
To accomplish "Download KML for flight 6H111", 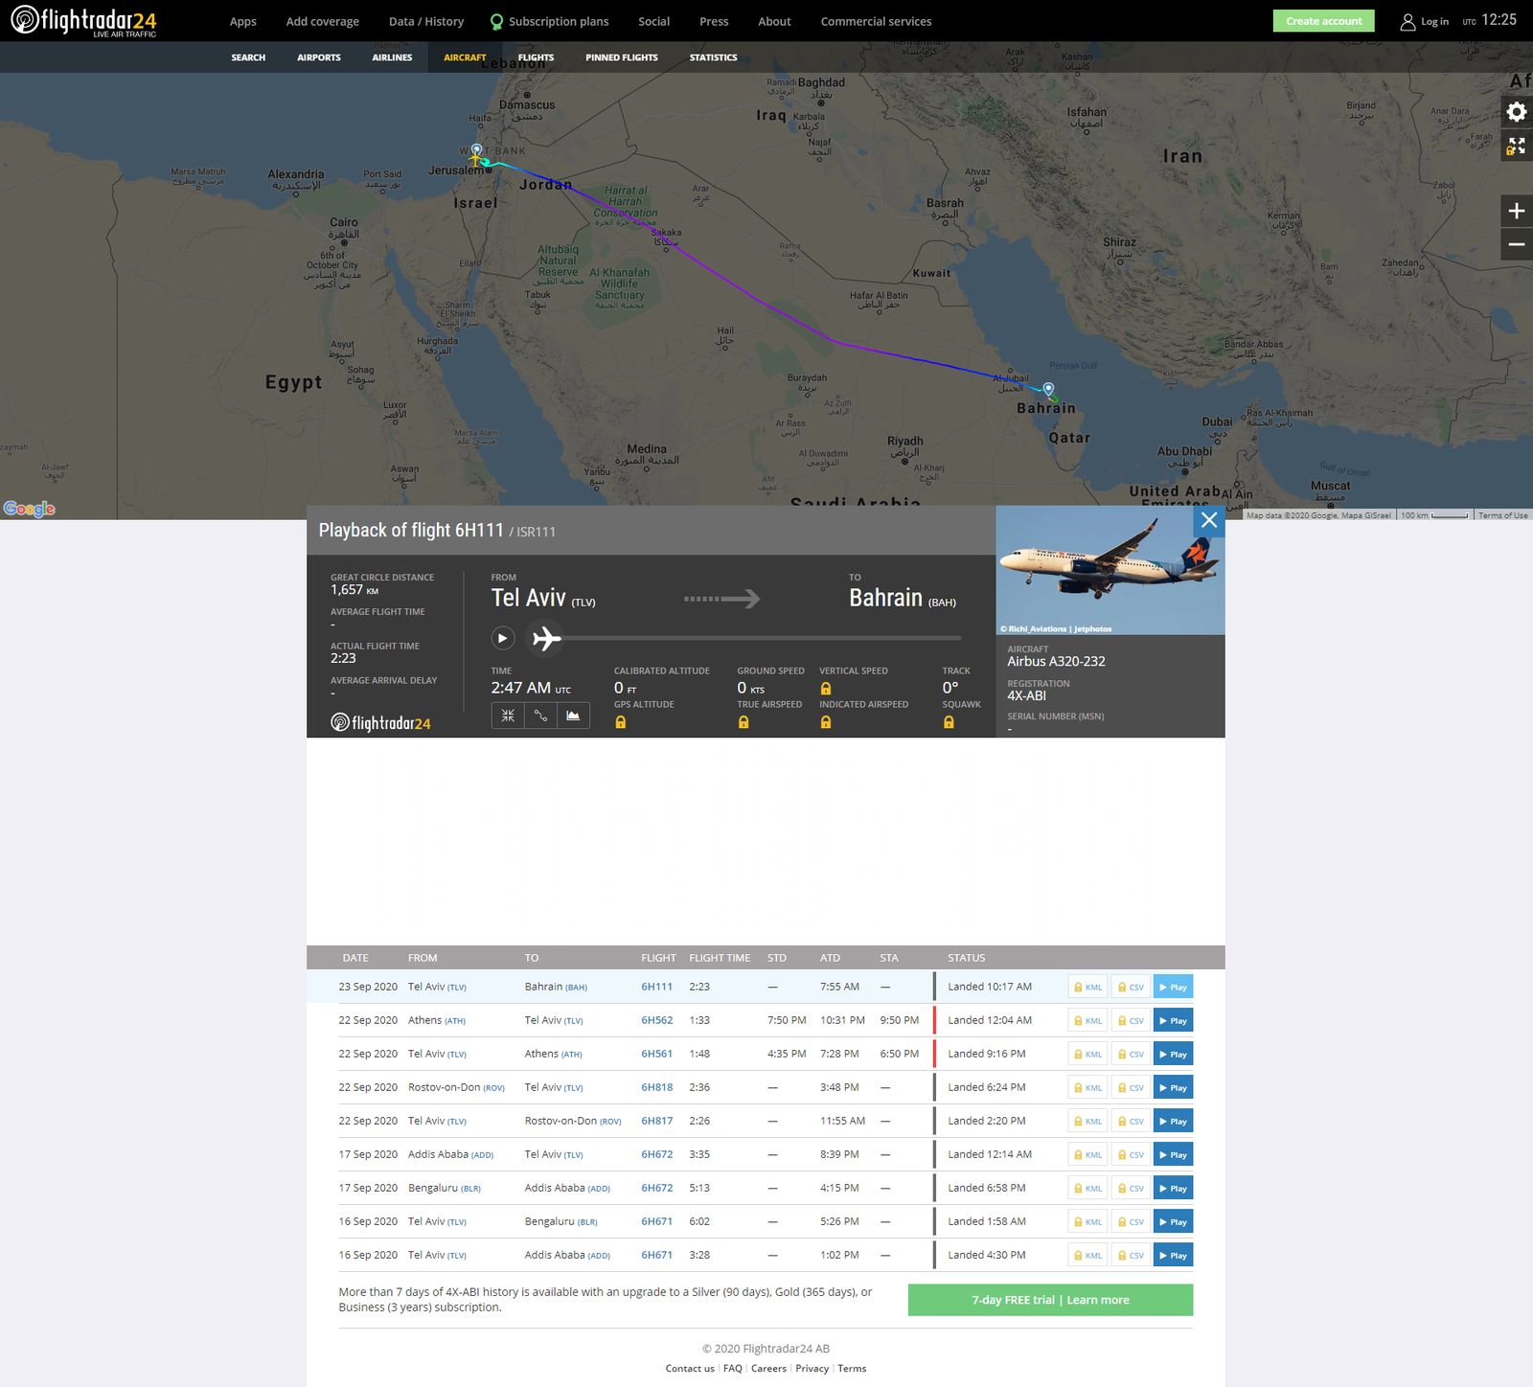I will tap(1087, 987).
